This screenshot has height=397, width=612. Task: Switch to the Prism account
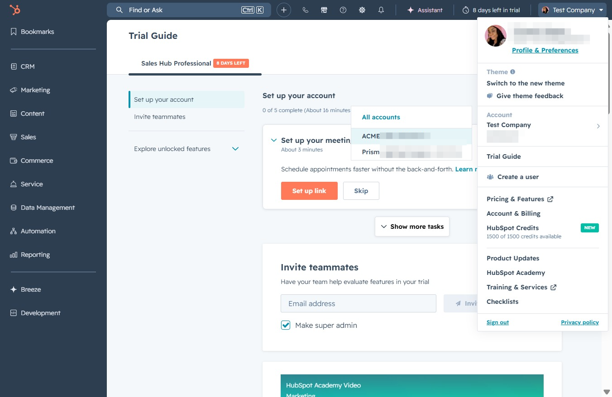(x=411, y=152)
